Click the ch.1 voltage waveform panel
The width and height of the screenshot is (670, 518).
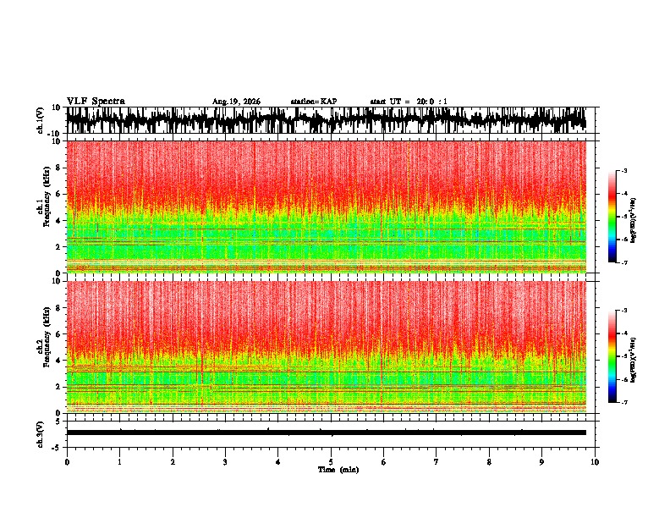coord(326,120)
